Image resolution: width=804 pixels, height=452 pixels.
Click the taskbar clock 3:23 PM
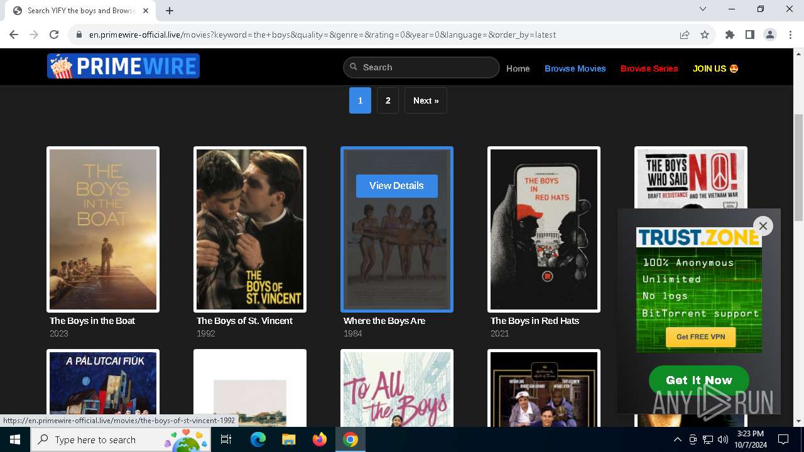pos(750,439)
